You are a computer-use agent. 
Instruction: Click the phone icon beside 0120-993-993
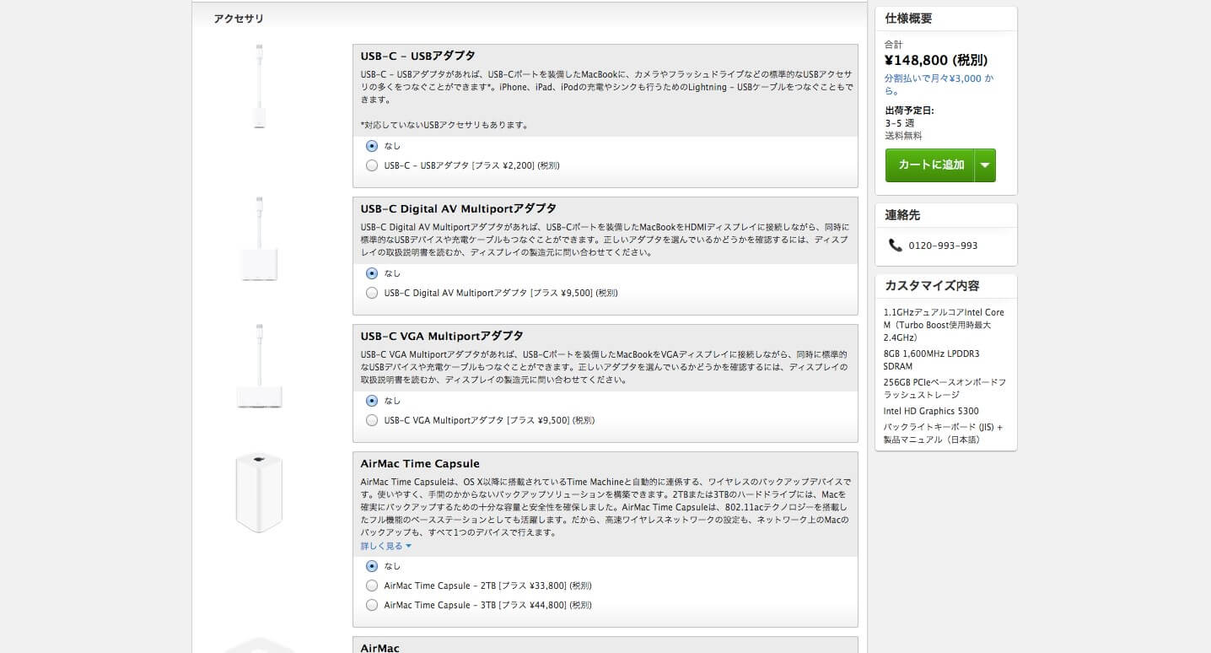point(895,245)
